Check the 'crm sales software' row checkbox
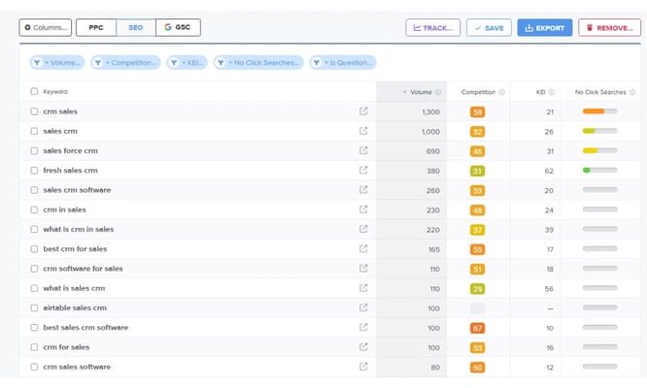This screenshot has width=647, height=388. coord(34,367)
